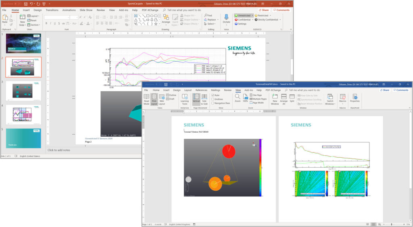Switch to the Mailings tab in Word
413x227 pixels.
[215, 90]
